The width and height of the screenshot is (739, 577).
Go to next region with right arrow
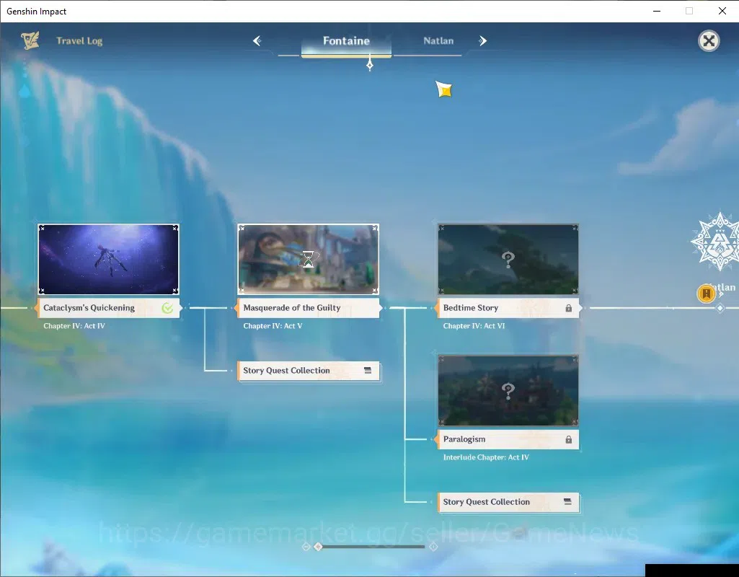pos(482,41)
